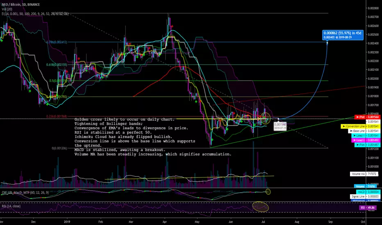The image size is (382, 225).
Task: Click the Jun label on time axis
Action: point(231,222)
